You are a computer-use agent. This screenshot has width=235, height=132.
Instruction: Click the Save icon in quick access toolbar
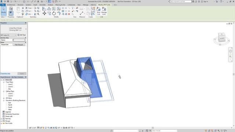click(8, 1)
